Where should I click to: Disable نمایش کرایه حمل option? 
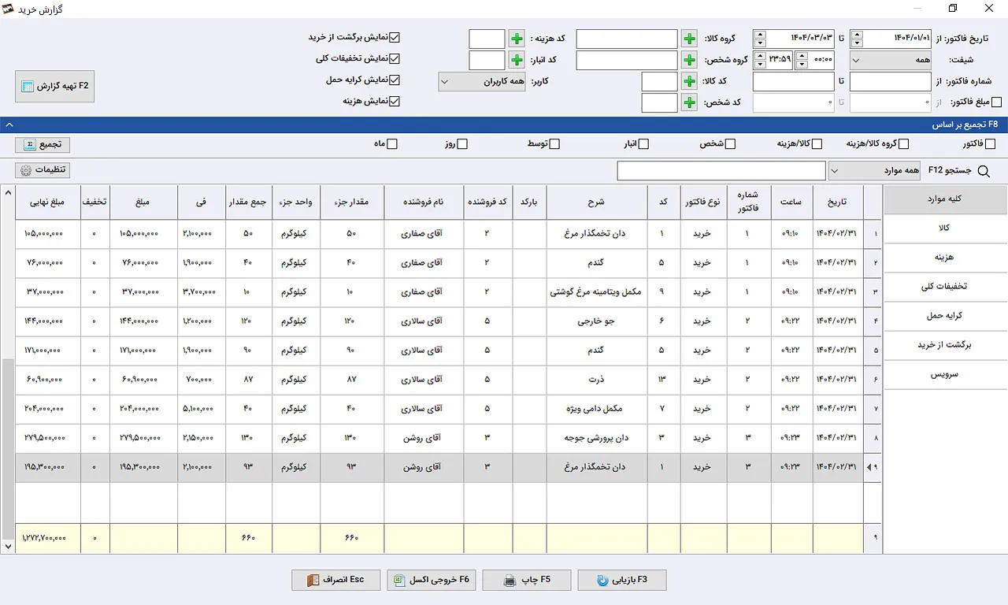click(x=395, y=80)
